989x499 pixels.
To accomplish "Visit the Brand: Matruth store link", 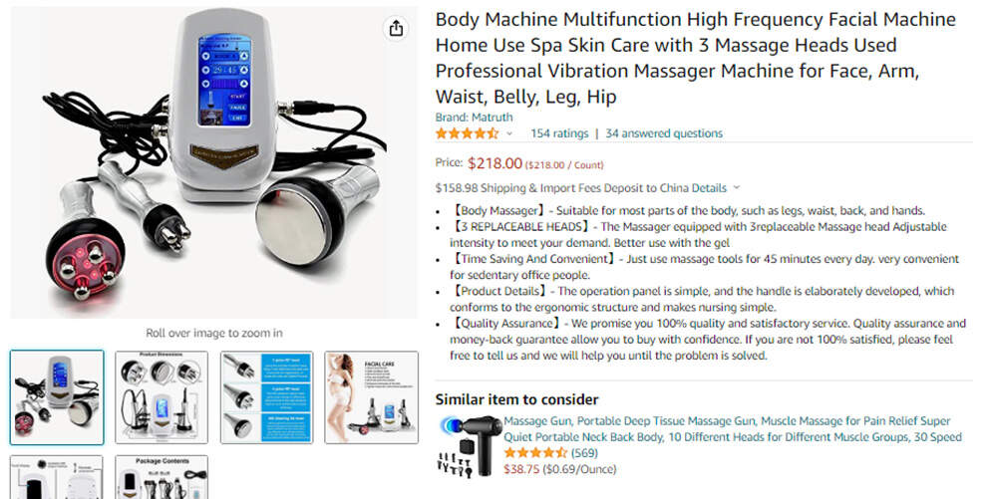I will [x=474, y=118].
